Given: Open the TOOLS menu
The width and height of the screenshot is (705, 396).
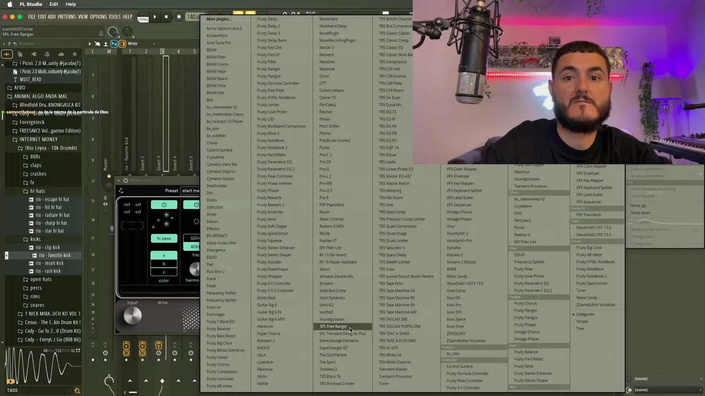Looking at the screenshot, I should (115, 17).
